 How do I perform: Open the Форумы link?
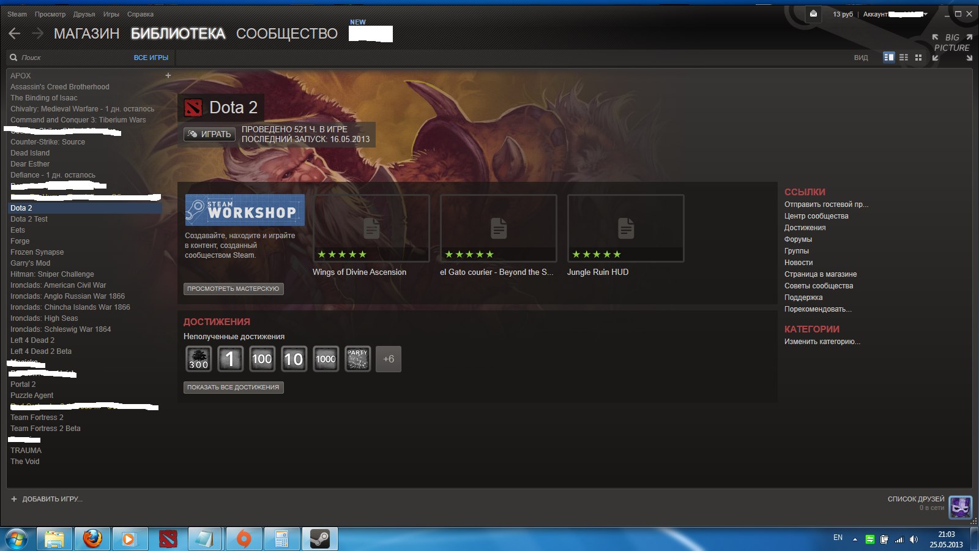click(798, 239)
